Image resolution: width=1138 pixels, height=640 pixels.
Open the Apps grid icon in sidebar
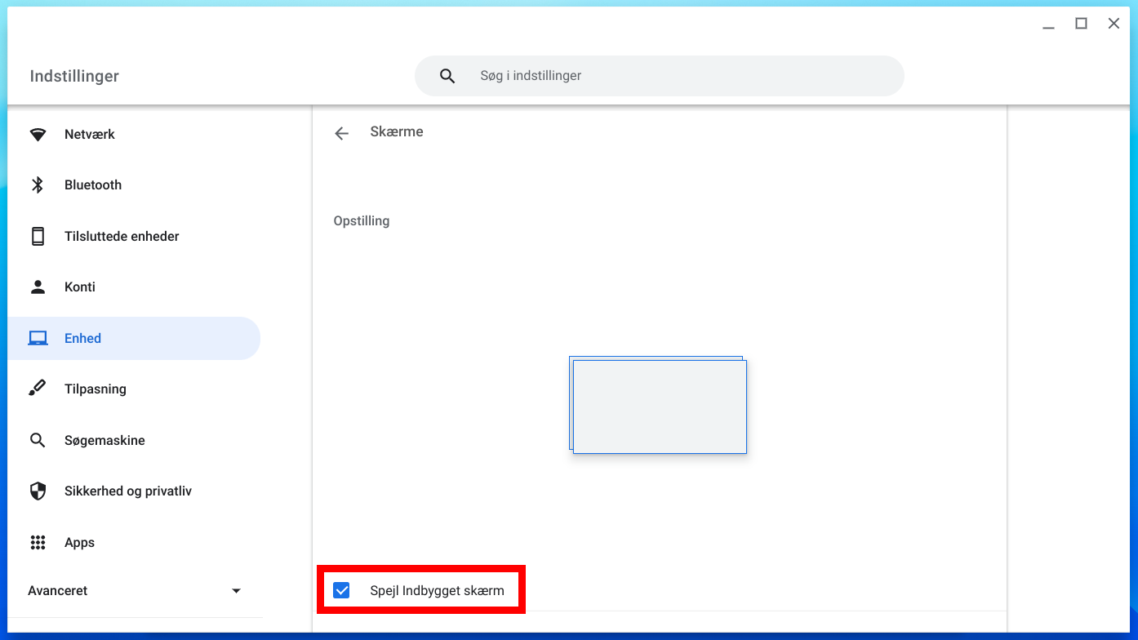click(x=38, y=543)
